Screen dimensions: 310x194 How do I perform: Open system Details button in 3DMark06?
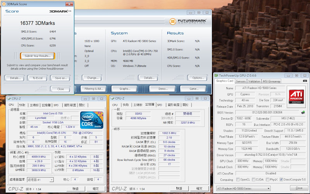[148, 78]
